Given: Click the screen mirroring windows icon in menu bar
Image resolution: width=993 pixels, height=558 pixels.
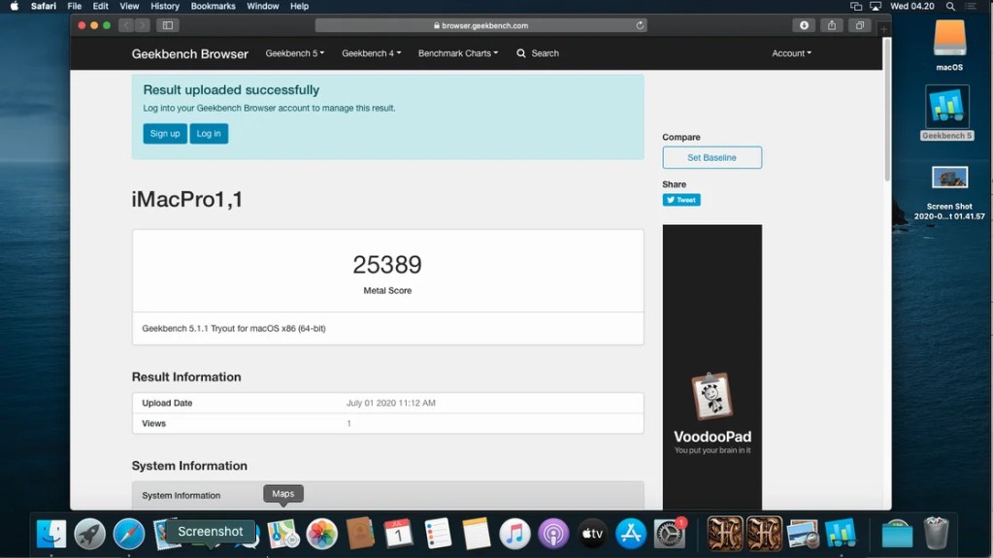Looking at the screenshot, I should pos(856,7).
